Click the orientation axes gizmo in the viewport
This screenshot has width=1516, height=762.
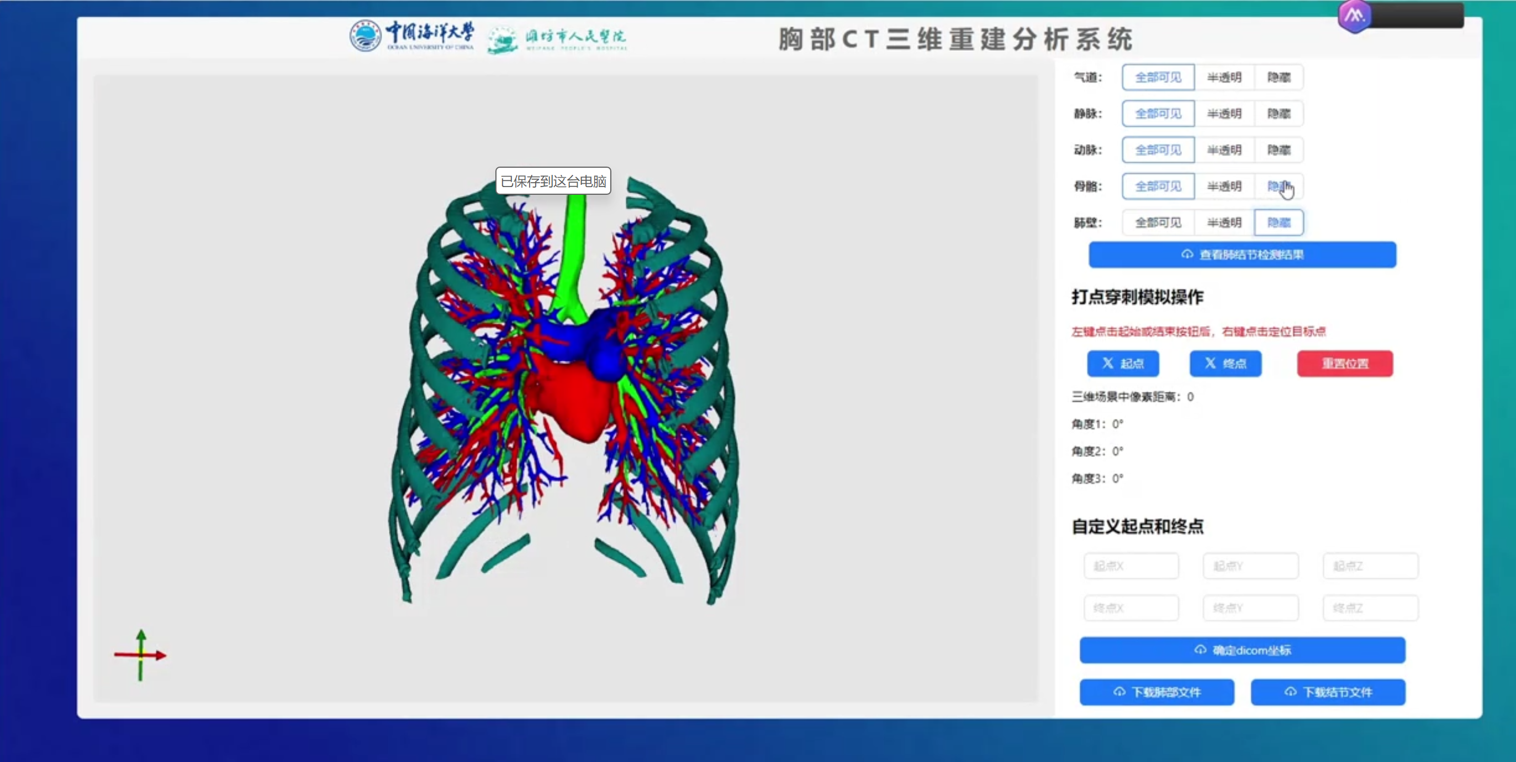(141, 654)
